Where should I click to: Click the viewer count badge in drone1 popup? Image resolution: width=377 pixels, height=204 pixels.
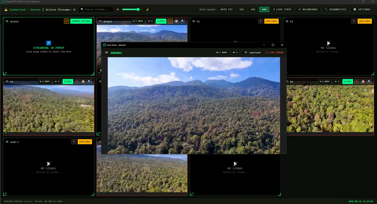[235, 52]
